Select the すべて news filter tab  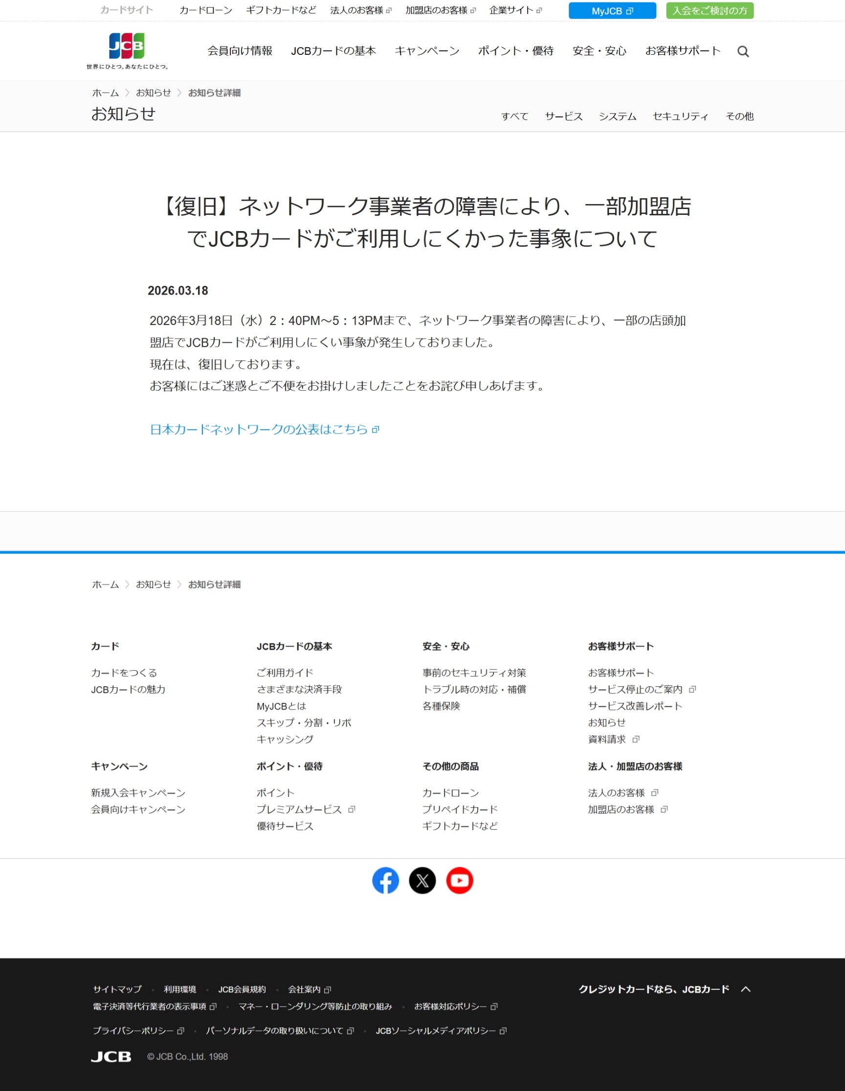[514, 116]
